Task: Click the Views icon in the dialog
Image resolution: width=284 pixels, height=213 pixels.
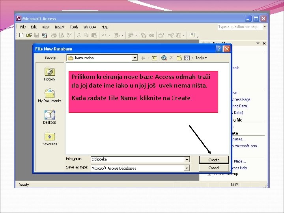Action: point(187,58)
